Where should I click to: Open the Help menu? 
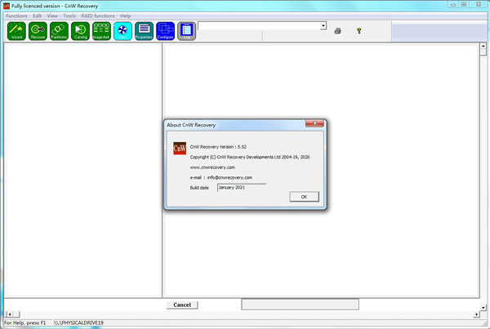pos(125,16)
